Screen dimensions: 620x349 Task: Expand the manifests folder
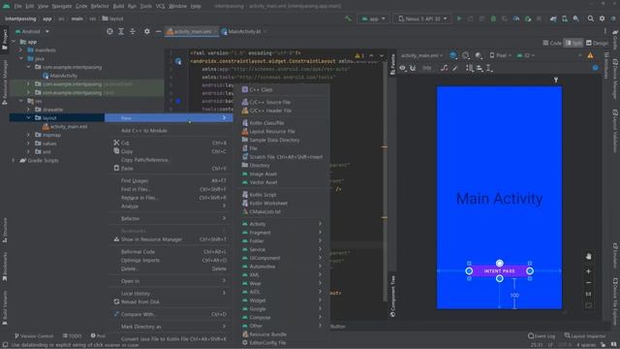21,49
